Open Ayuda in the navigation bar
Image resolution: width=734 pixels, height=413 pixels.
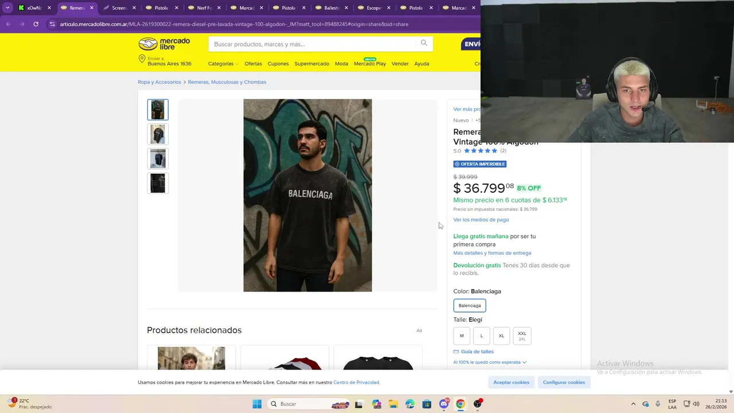(421, 64)
